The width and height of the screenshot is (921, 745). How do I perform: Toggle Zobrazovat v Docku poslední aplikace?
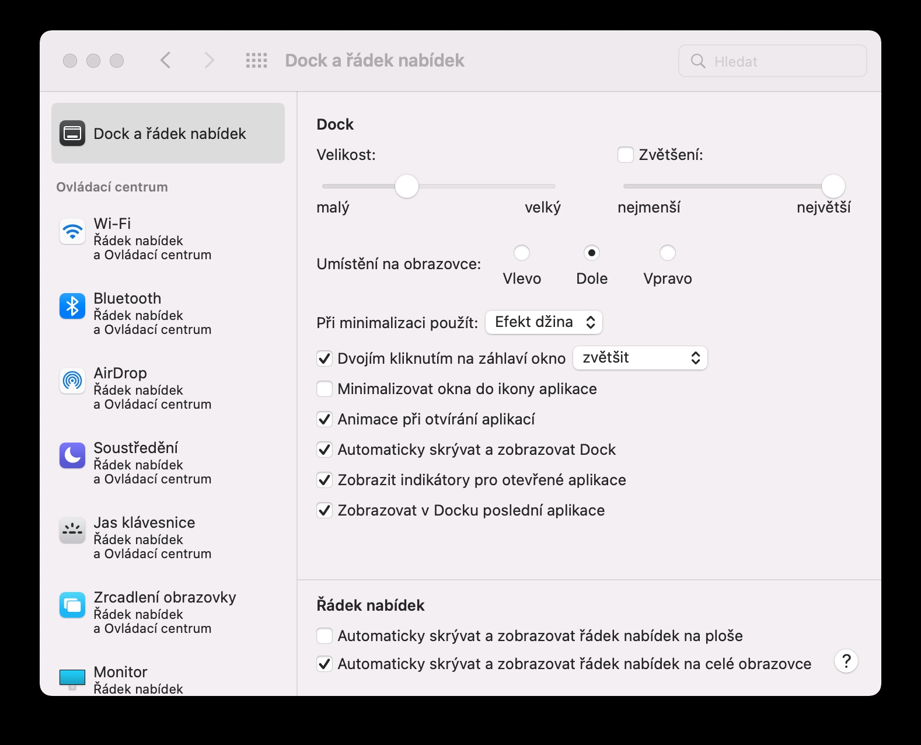325,510
